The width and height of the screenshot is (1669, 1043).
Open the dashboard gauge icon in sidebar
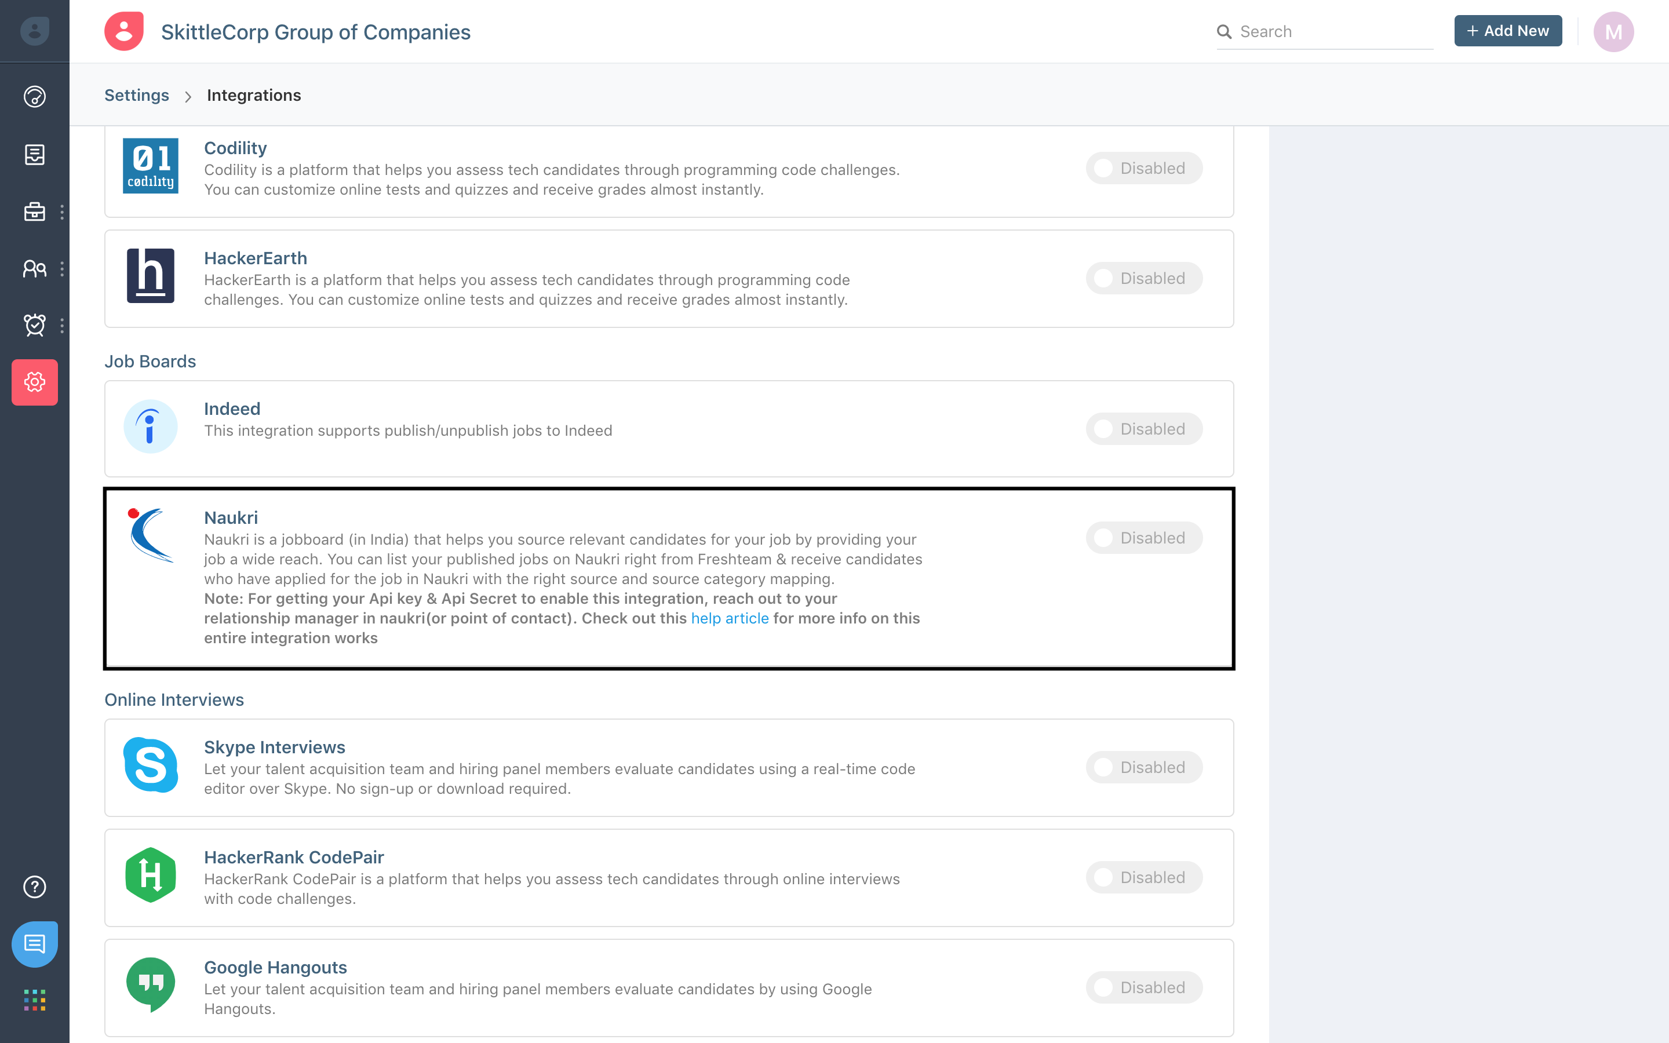[35, 97]
